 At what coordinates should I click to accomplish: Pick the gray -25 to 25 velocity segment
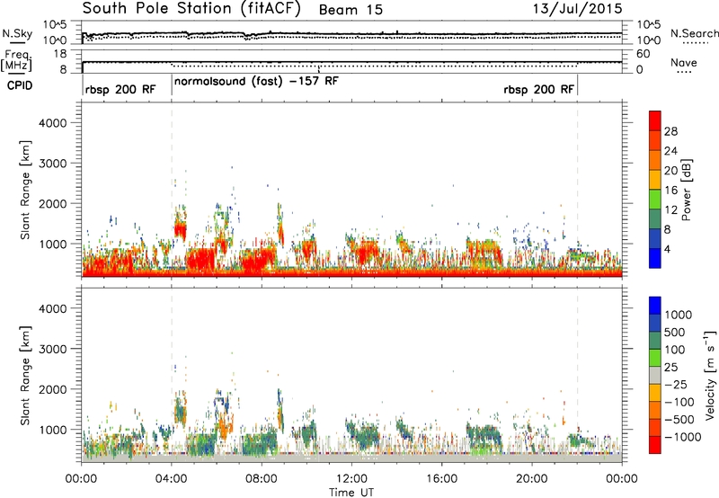tap(655, 376)
